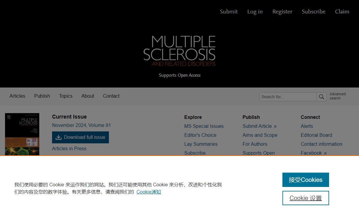Open the Cookie通知 link
This screenshot has height=221, width=359.
(x=149, y=192)
